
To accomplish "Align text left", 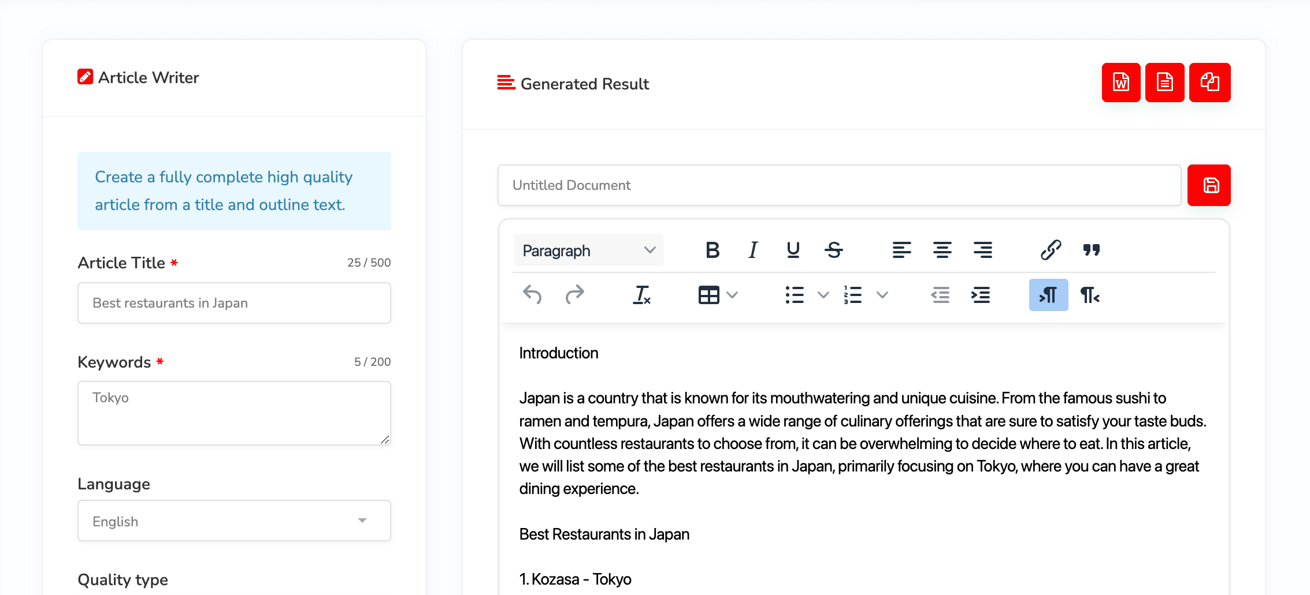I will (x=901, y=250).
